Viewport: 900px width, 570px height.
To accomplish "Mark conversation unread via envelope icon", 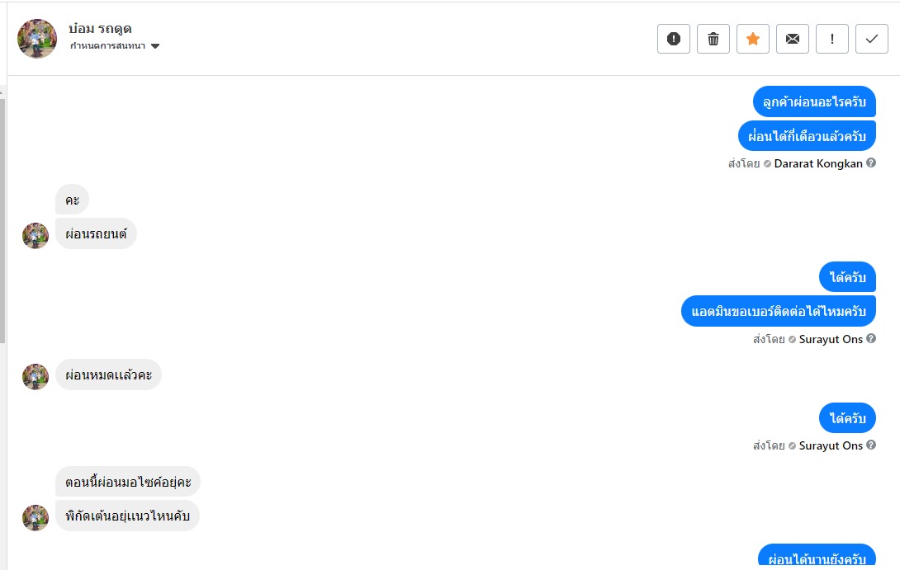I will coord(793,39).
